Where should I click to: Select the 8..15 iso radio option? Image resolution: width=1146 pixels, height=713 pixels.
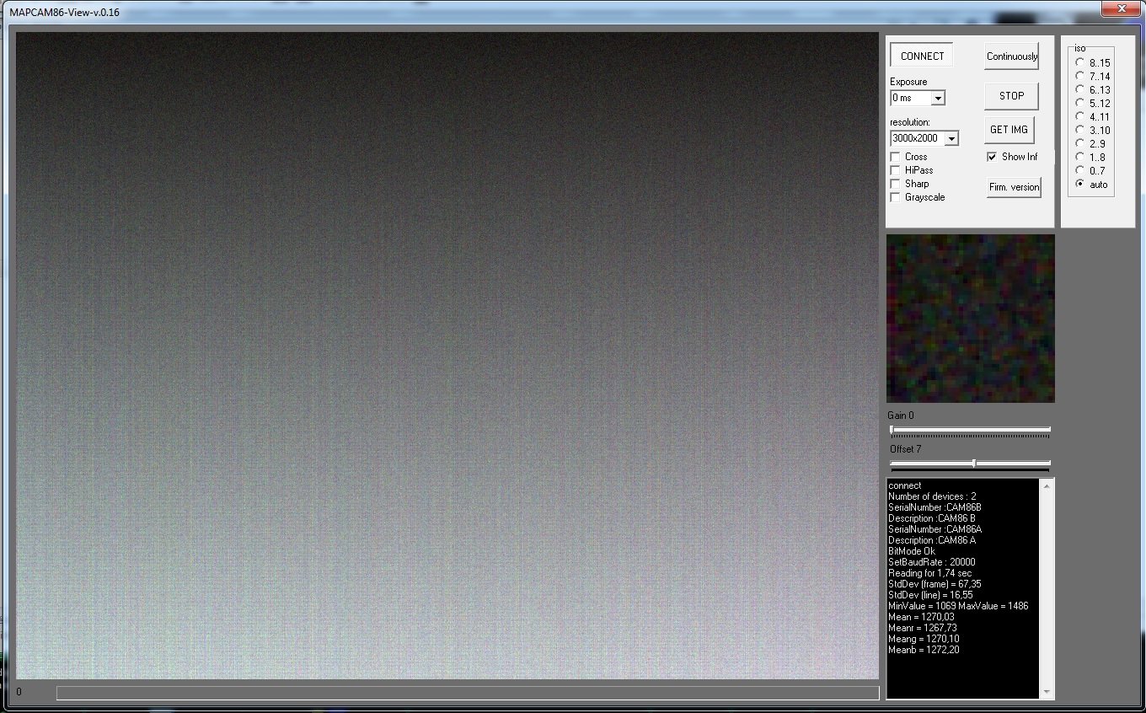1080,62
